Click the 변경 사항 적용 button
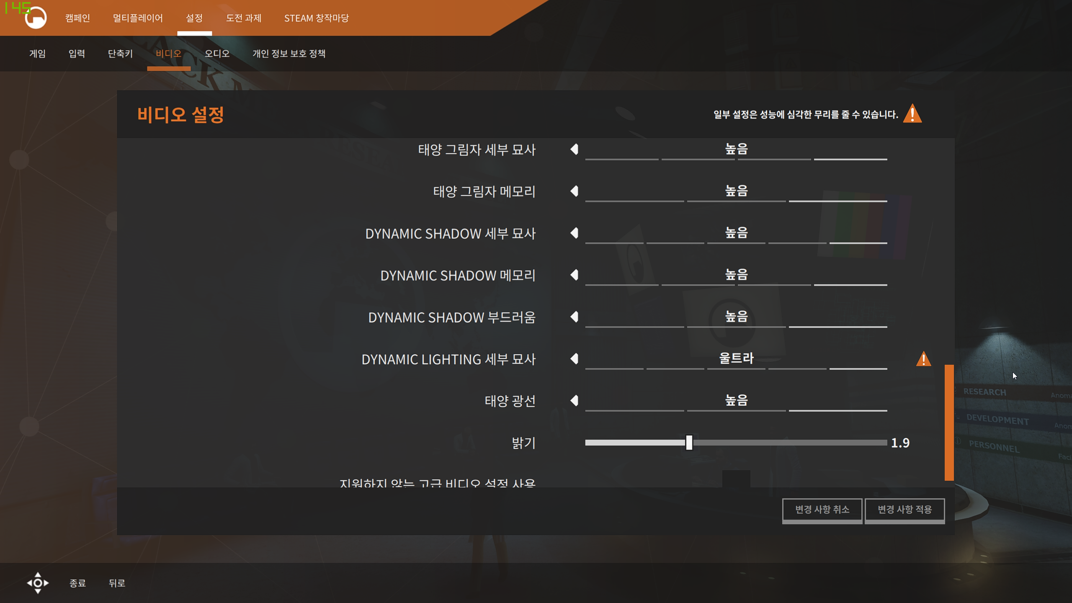Viewport: 1072px width, 603px height. pyautogui.click(x=904, y=510)
